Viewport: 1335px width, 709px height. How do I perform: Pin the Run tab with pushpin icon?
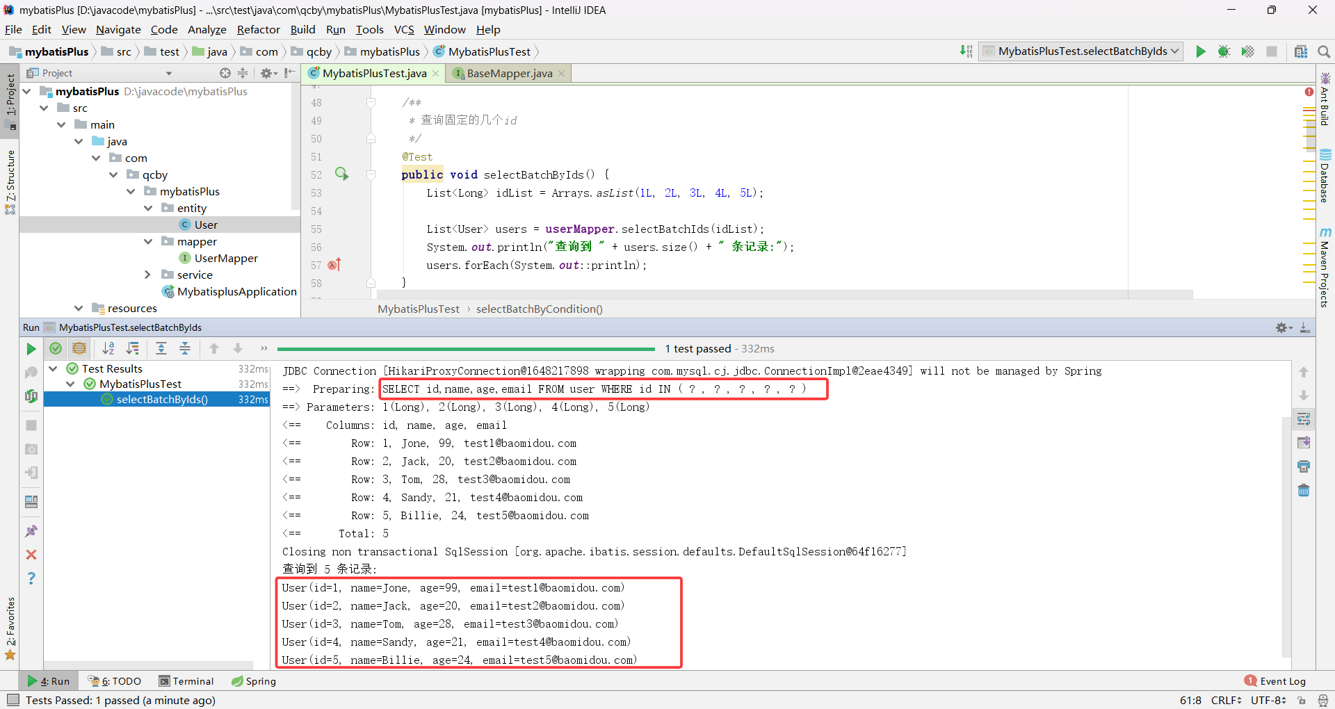click(31, 531)
